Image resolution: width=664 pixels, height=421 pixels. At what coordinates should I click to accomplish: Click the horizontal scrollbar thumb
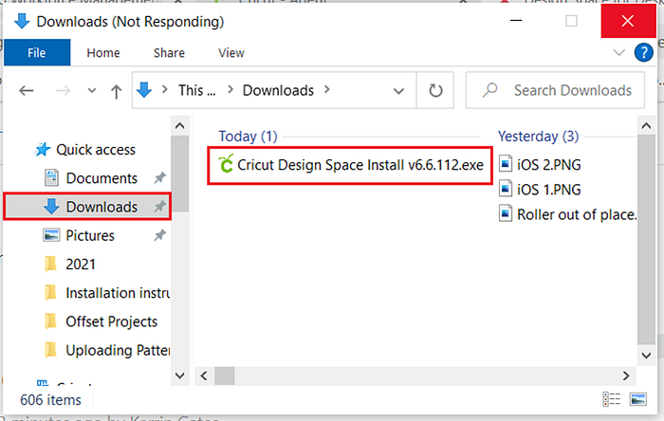225,375
